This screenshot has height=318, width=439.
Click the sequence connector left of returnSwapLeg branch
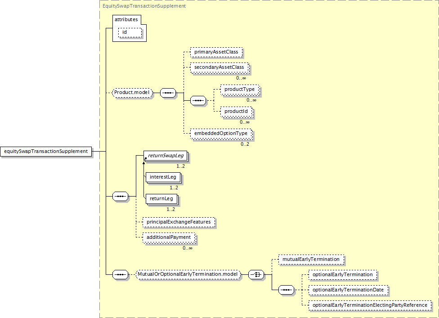tap(120, 196)
